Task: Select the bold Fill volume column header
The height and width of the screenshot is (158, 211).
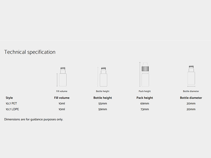Action: click(62, 98)
